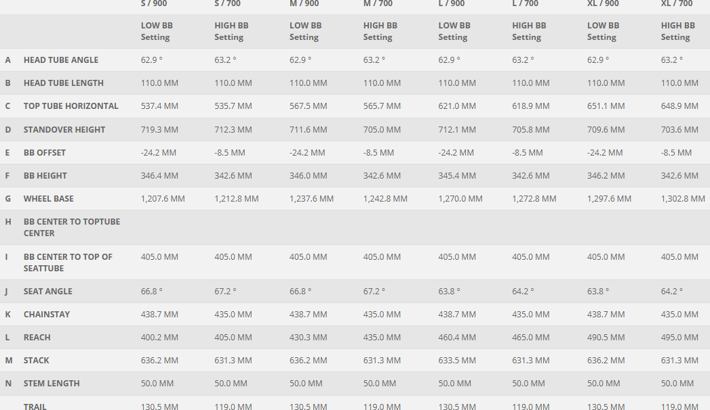710x410 pixels.
Task: Select the REACH row label
Action: (x=37, y=338)
